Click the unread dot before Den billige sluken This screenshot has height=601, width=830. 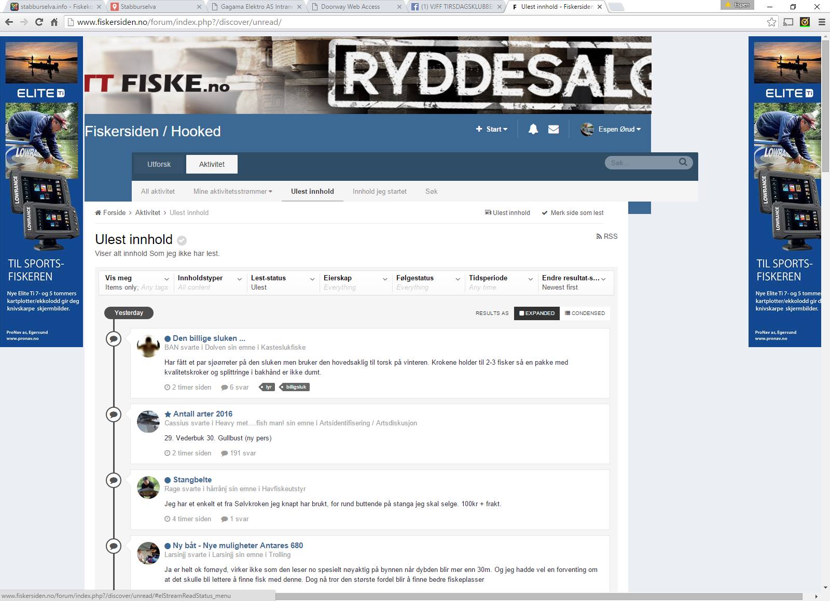pyautogui.click(x=168, y=338)
